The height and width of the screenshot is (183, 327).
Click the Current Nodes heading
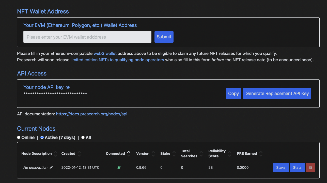tap(36, 129)
